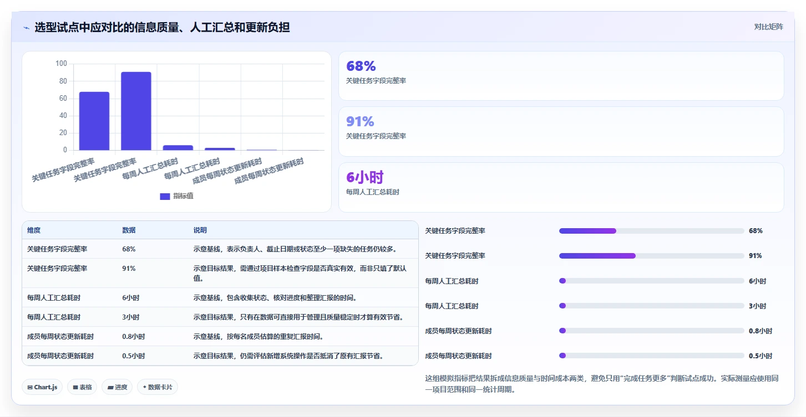This screenshot has height=417, width=806.
Task: Click the progress bar labeled 0.5小时
Action: tap(652, 356)
